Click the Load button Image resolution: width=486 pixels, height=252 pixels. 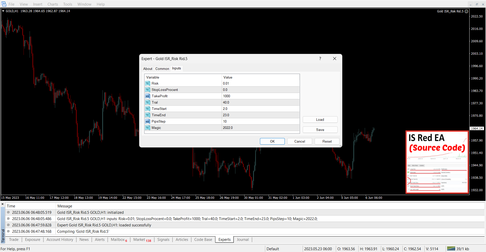click(320, 120)
